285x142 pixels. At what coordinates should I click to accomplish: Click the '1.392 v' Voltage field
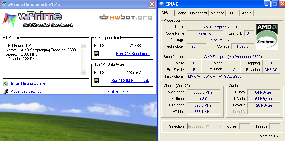242,46
